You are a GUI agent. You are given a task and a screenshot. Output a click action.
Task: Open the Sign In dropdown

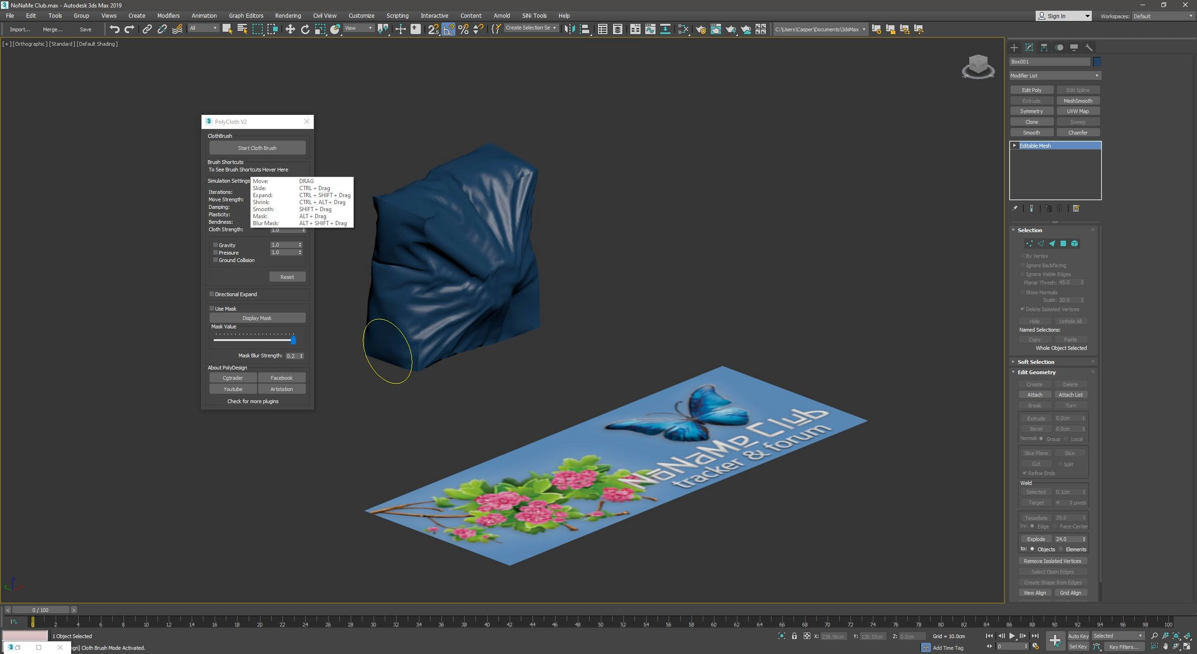(x=1063, y=16)
